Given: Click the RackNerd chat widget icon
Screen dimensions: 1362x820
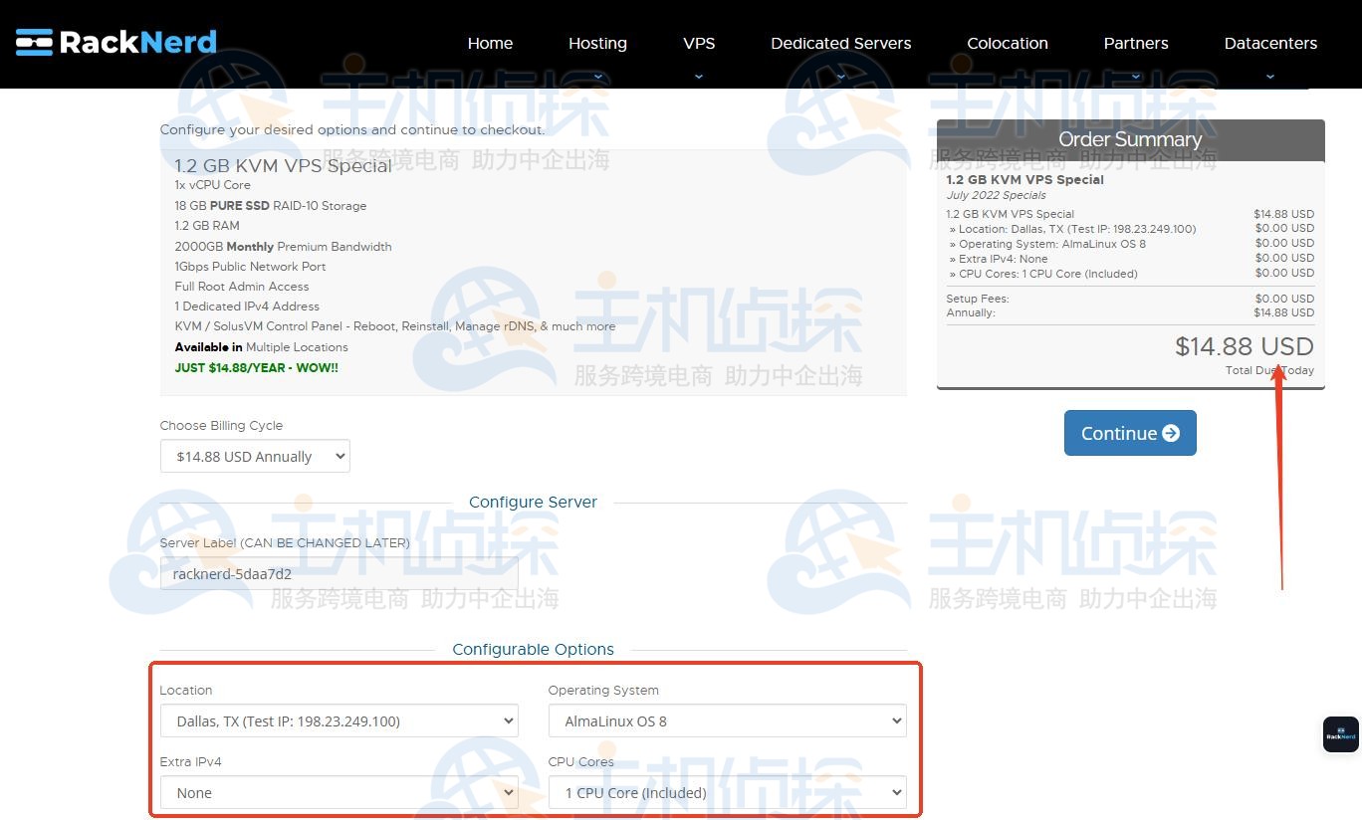Looking at the screenshot, I should pyautogui.click(x=1340, y=735).
